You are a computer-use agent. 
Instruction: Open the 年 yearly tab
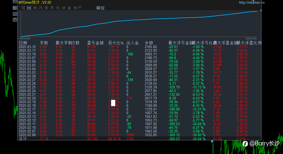[52, 8]
